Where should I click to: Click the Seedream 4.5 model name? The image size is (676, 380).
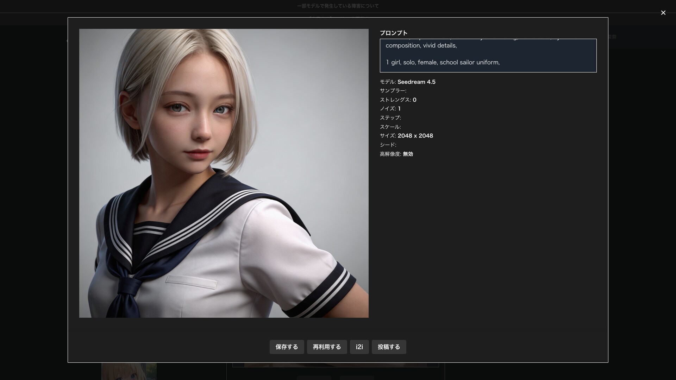[417, 82]
